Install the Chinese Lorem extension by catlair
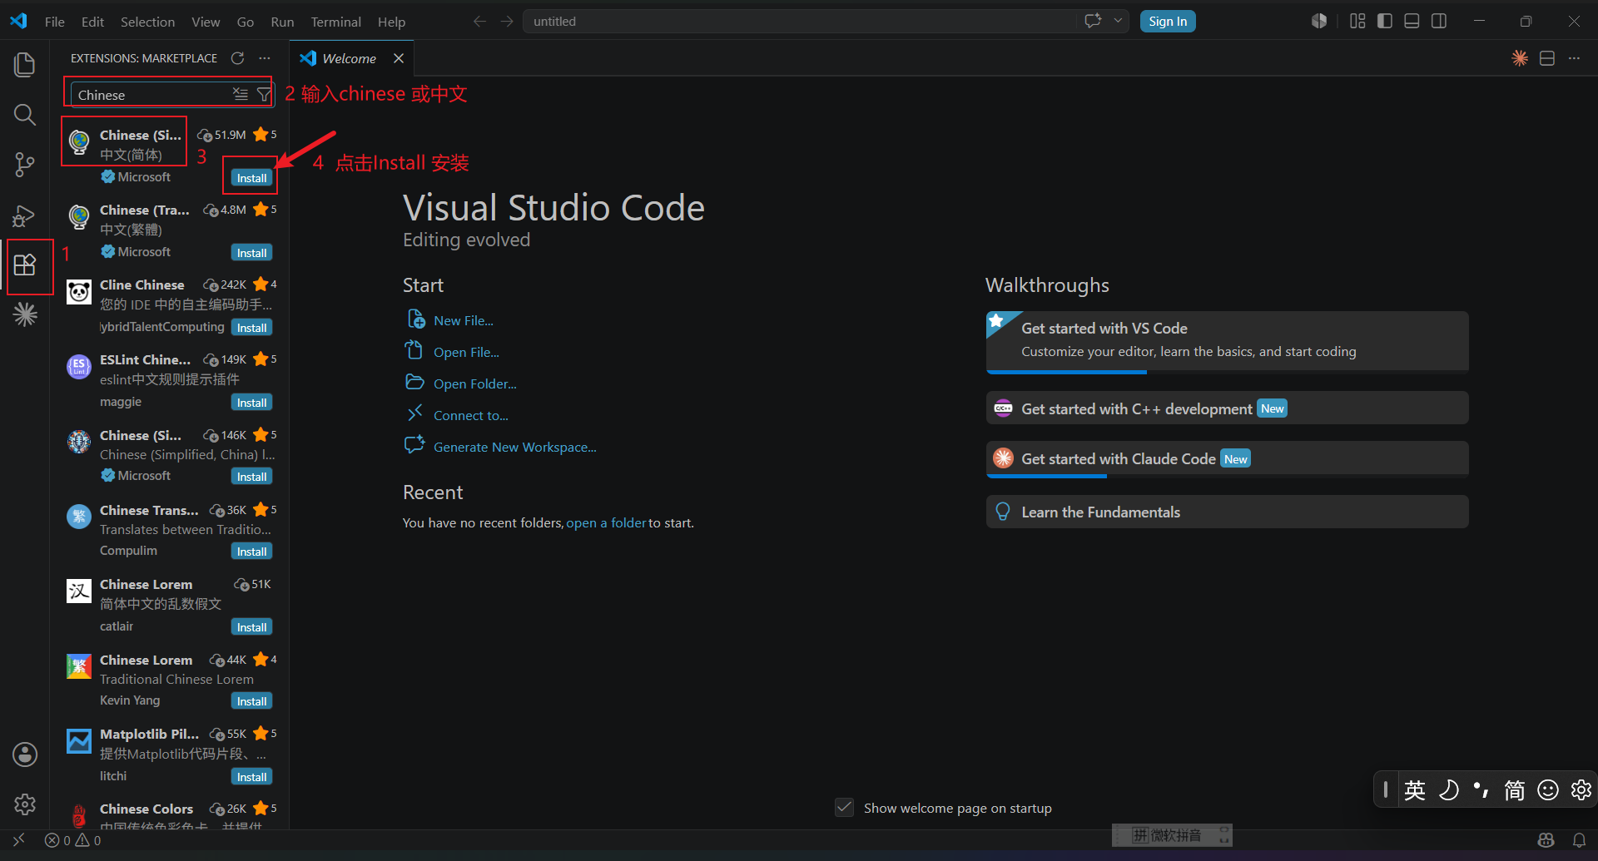The height and width of the screenshot is (861, 1598). coord(251,627)
